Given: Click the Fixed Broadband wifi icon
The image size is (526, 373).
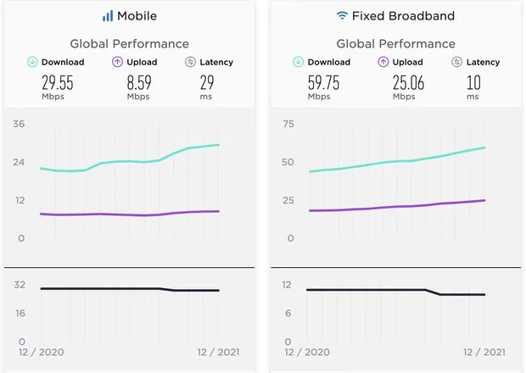Looking at the screenshot, I should click(x=343, y=15).
